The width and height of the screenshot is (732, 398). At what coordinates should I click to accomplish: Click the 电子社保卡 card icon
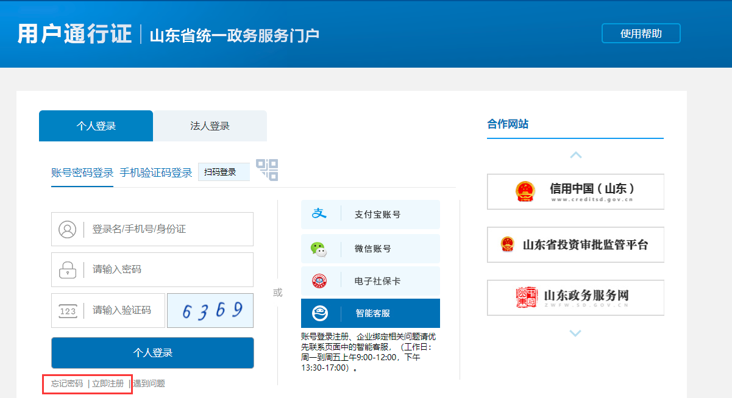(x=319, y=281)
